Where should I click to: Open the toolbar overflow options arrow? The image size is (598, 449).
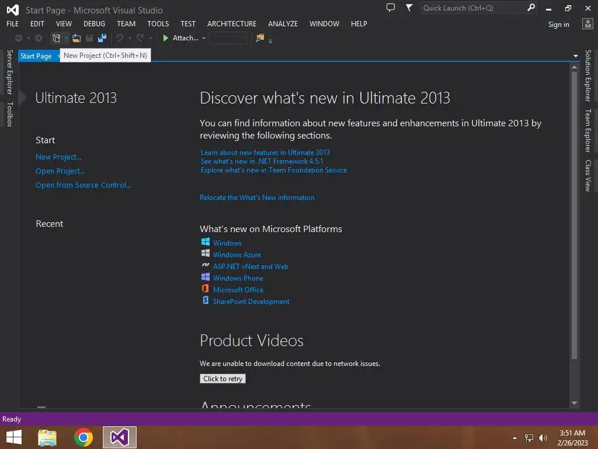point(270,41)
